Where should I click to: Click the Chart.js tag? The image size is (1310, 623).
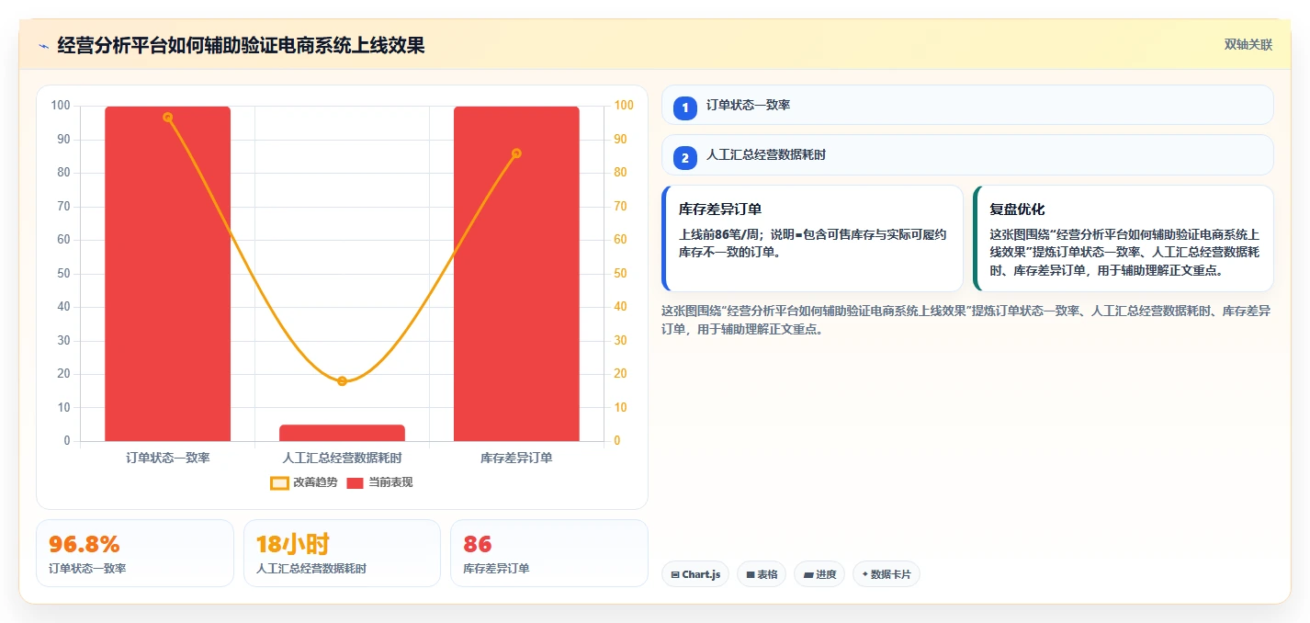[x=695, y=574]
